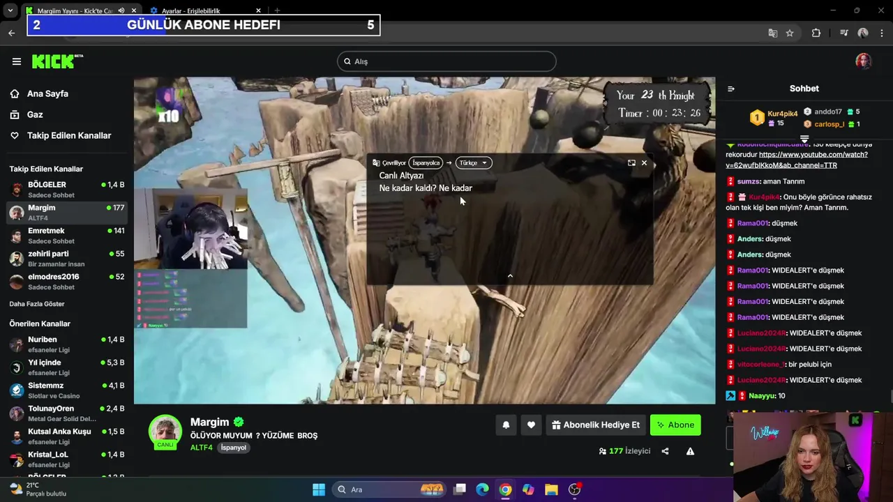Open the Yıl içinde recommended channel
The width and height of the screenshot is (893, 502).
pyautogui.click(x=67, y=367)
